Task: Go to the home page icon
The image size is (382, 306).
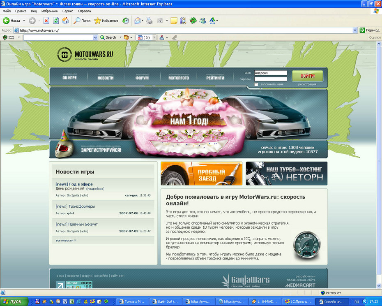Action: (x=65, y=21)
